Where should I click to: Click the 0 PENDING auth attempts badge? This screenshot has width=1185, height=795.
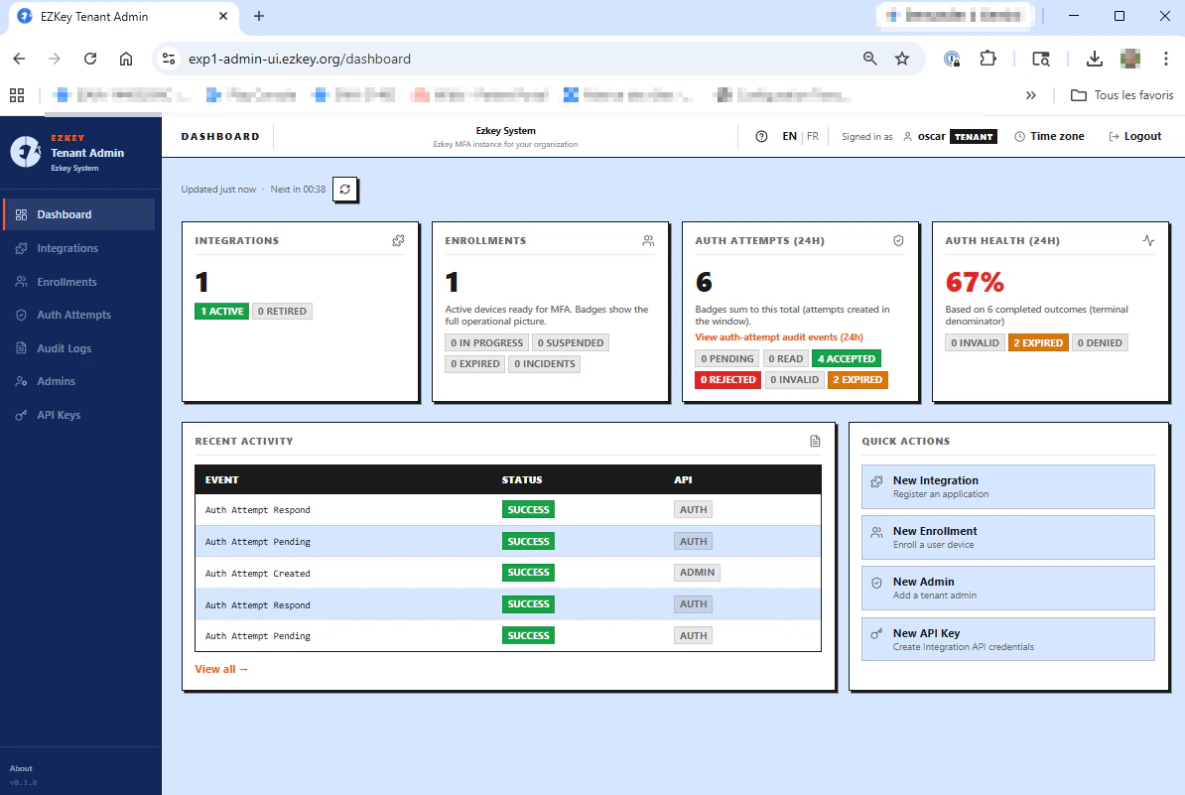coord(727,359)
